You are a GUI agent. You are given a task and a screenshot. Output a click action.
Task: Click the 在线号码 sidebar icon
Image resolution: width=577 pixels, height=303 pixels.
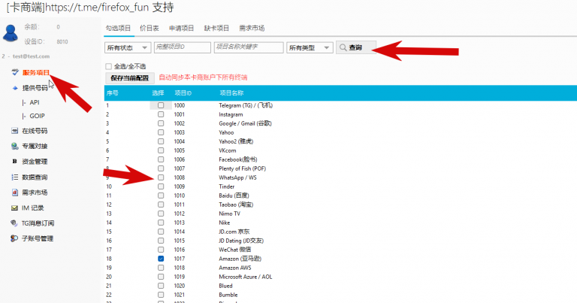coord(14,131)
